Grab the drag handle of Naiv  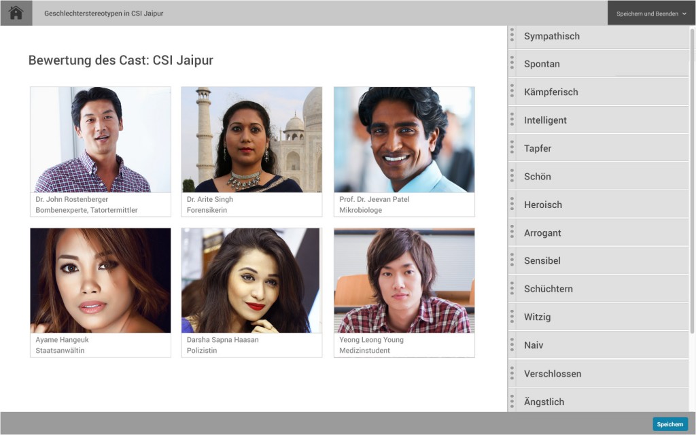(512, 345)
